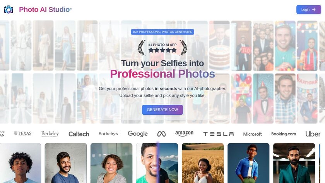
Task: Click the Amazon logo
Action: tap(184, 133)
